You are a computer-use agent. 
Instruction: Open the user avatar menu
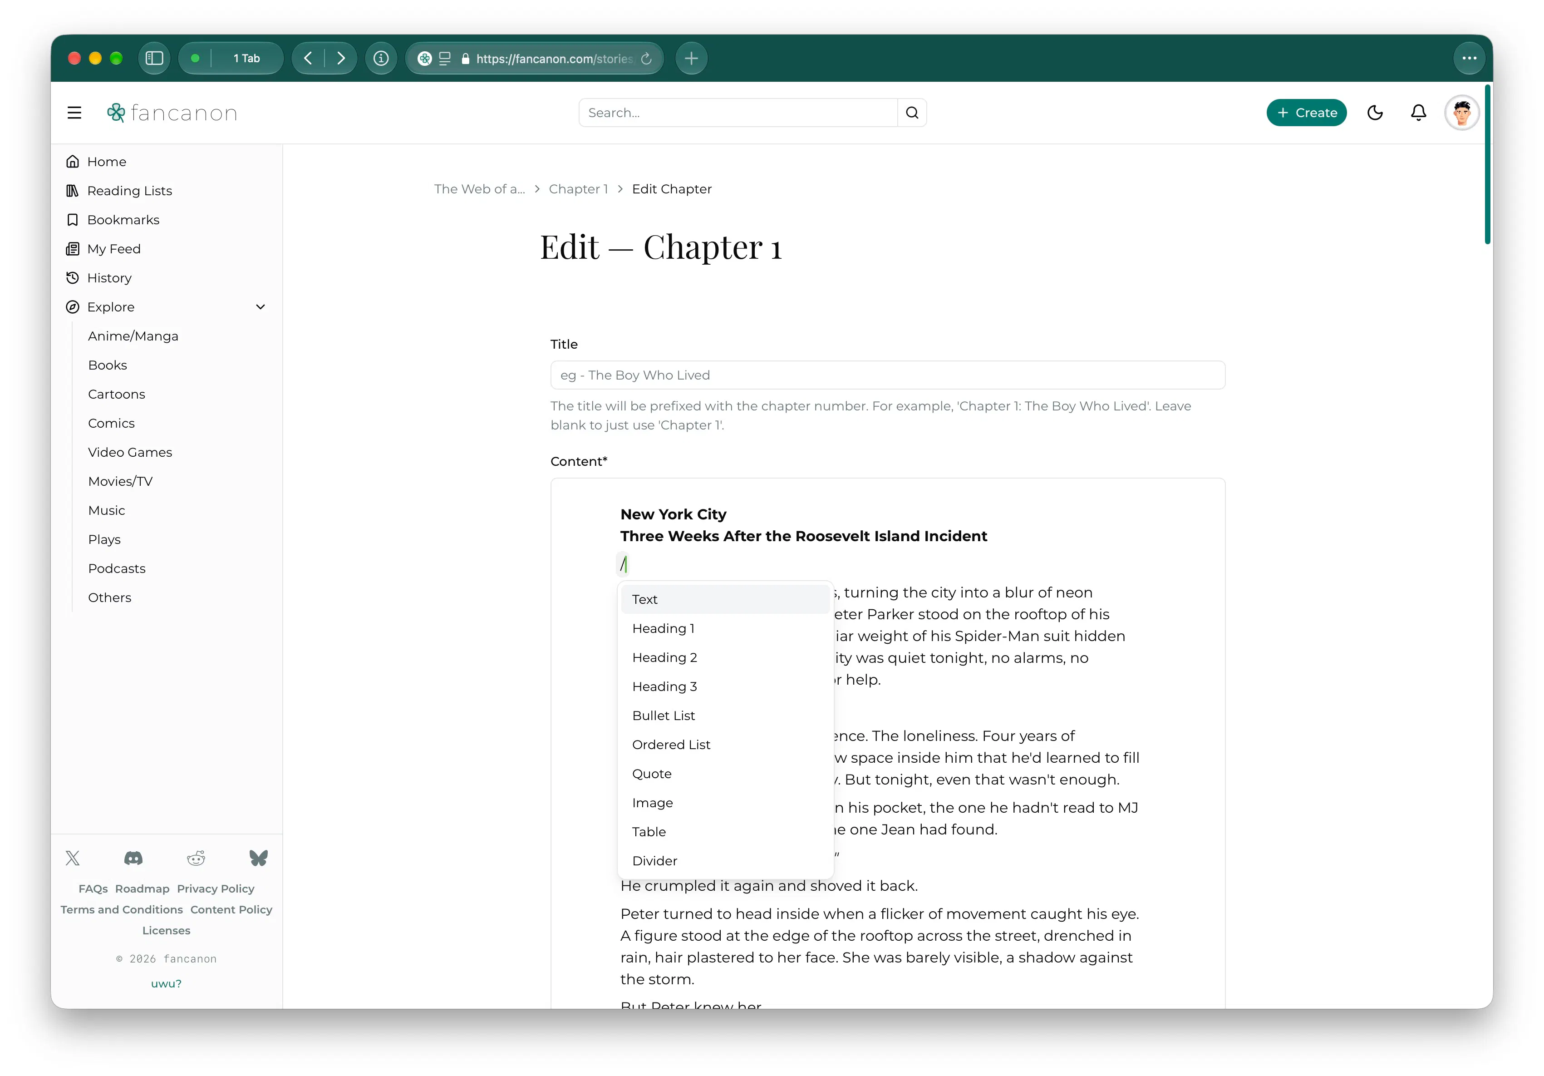click(1462, 113)
